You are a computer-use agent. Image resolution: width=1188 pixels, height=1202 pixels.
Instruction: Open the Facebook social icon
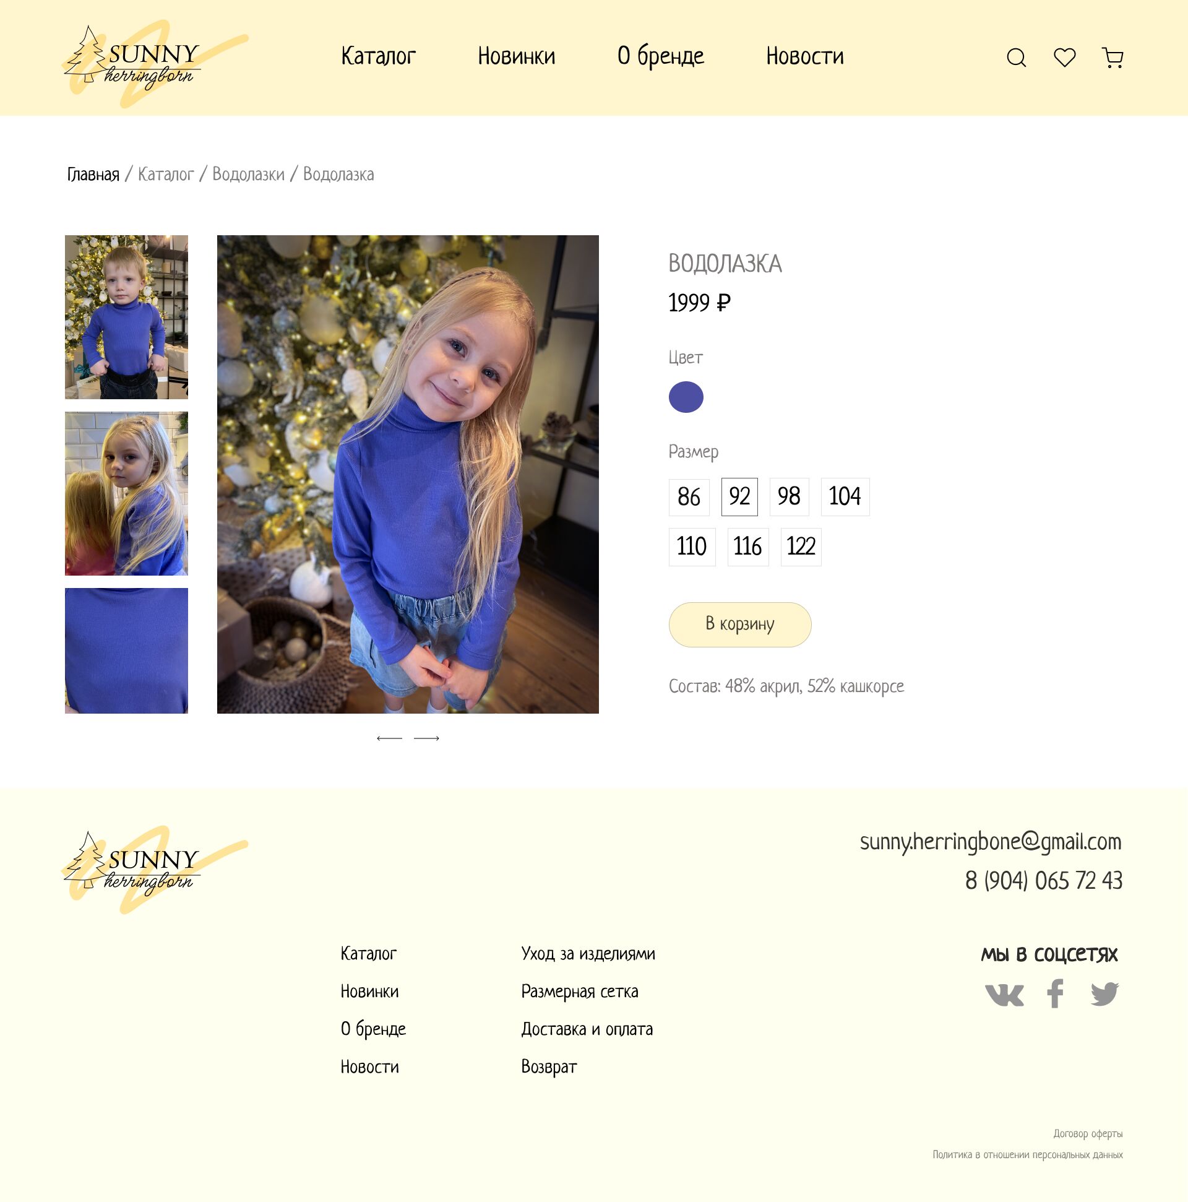[1055, 993]
